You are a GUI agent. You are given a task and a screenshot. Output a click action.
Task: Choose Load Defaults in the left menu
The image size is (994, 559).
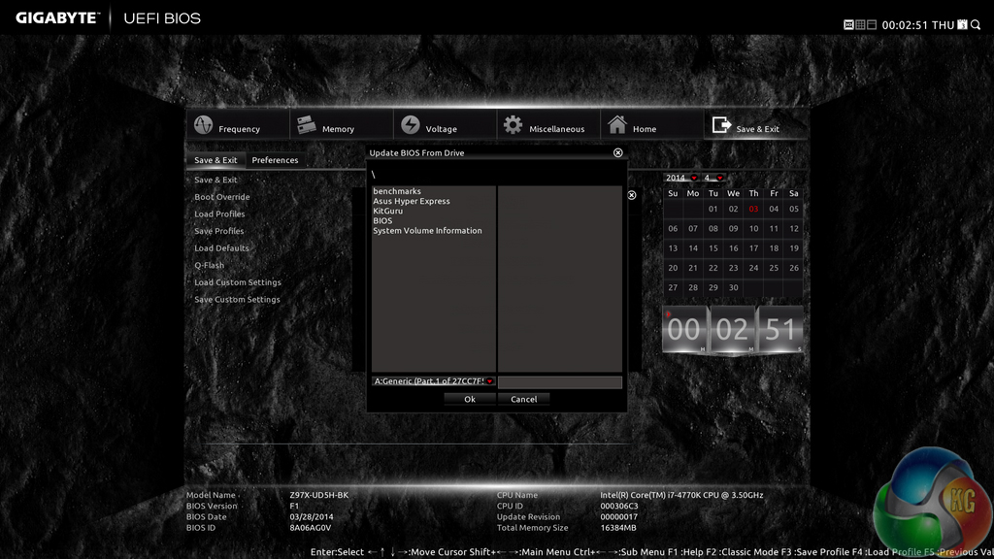click(221, 248)
